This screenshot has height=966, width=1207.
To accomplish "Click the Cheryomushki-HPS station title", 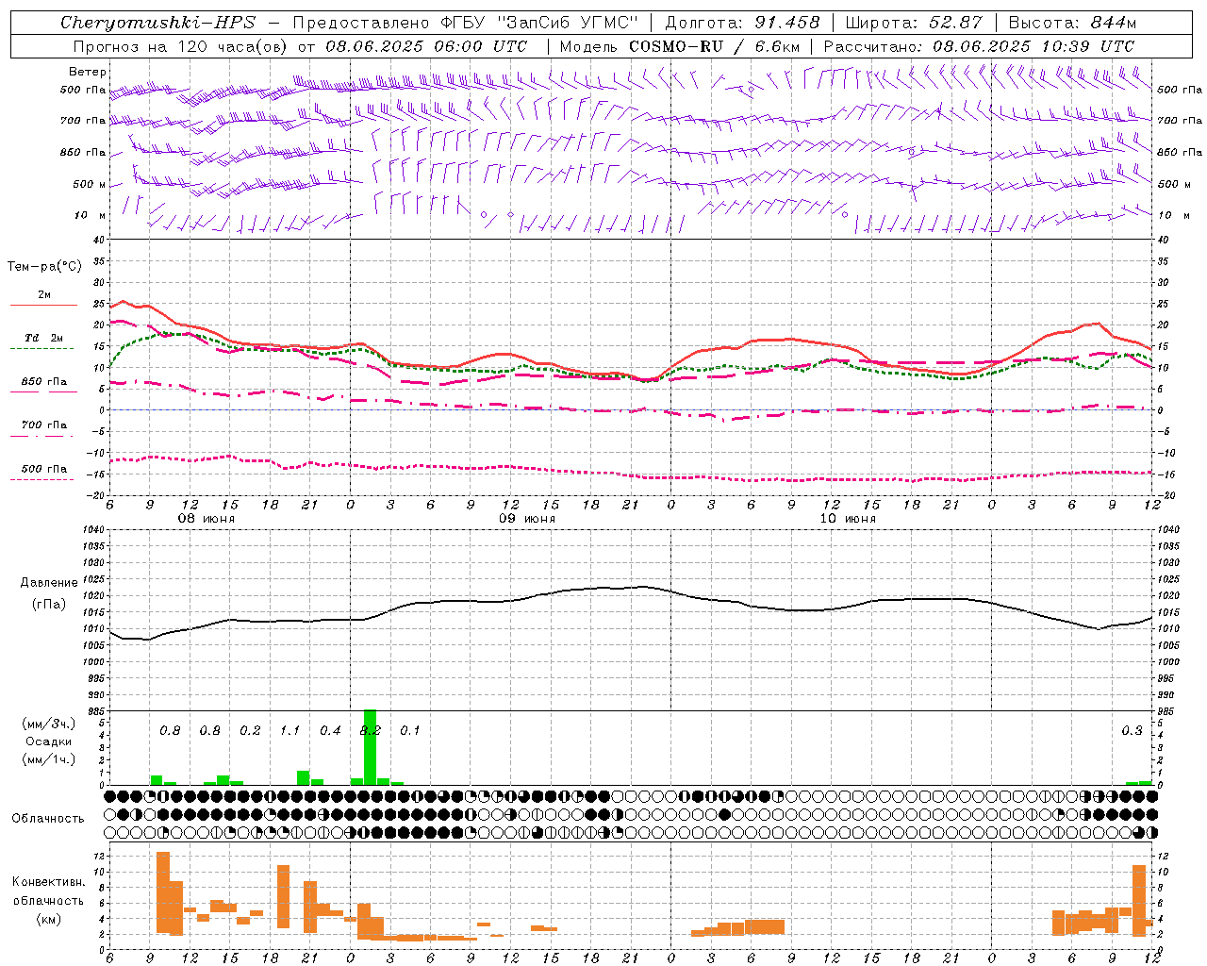I will [157, 23].
